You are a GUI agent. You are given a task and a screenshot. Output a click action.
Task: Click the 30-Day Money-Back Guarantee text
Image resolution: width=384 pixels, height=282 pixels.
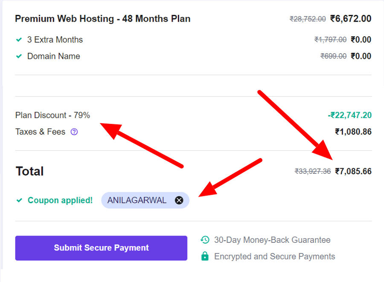click(x=272, y=240)
